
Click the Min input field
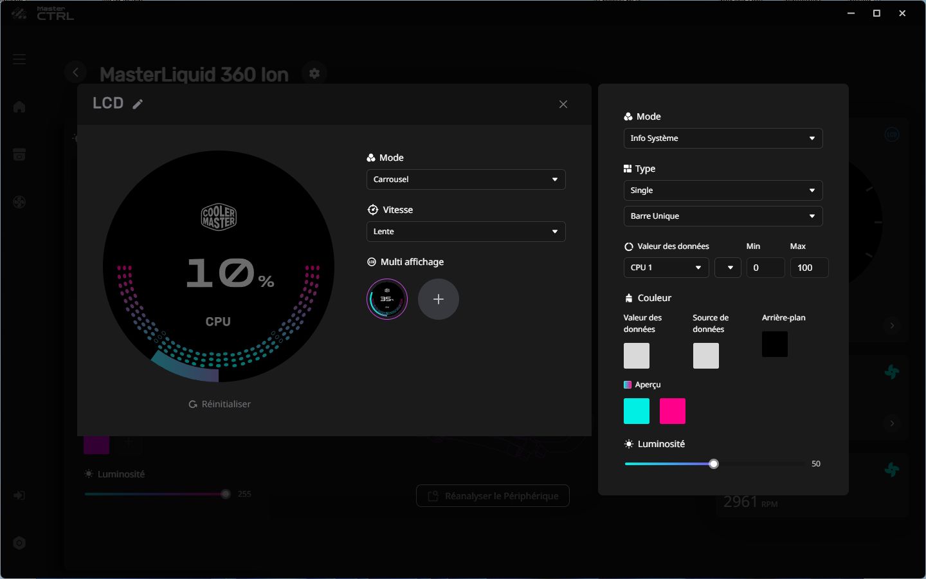pyautogui.click(x=765, y=268)
